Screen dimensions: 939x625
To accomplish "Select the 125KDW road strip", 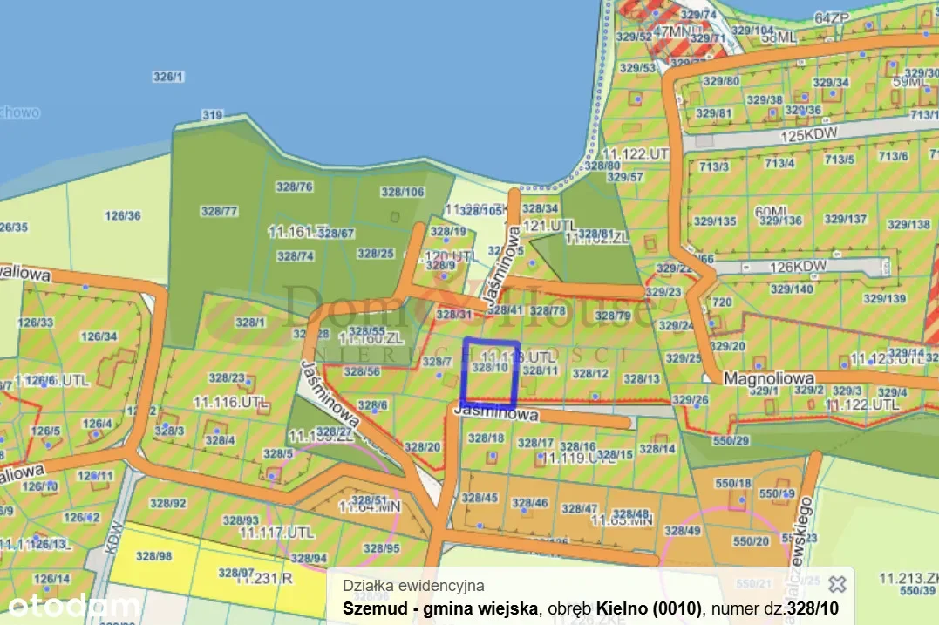I will click(x=802, y=137).
